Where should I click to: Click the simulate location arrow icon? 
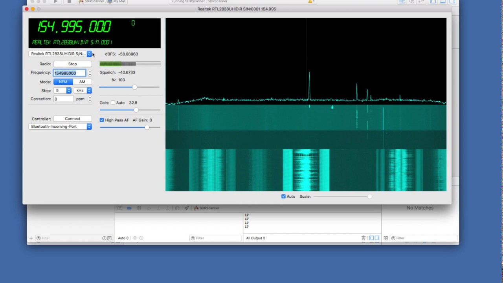click(187, 208)
